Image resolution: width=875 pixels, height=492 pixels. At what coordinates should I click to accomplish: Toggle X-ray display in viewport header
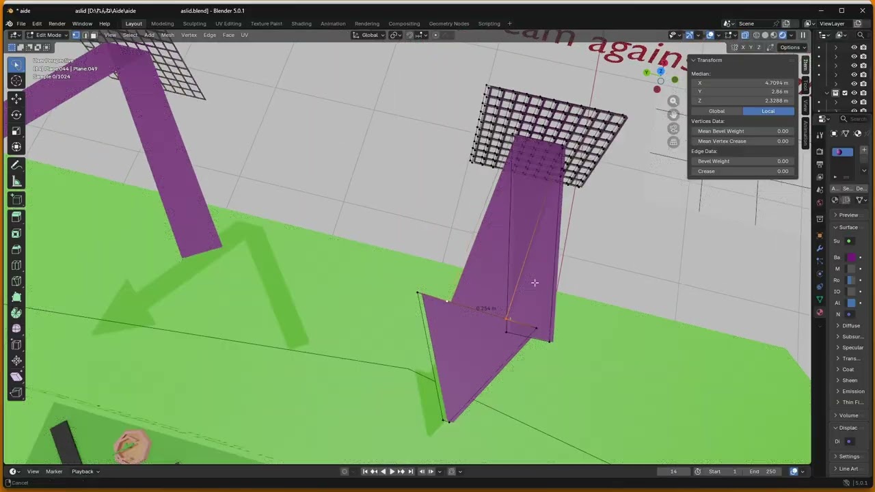[745, 35]
